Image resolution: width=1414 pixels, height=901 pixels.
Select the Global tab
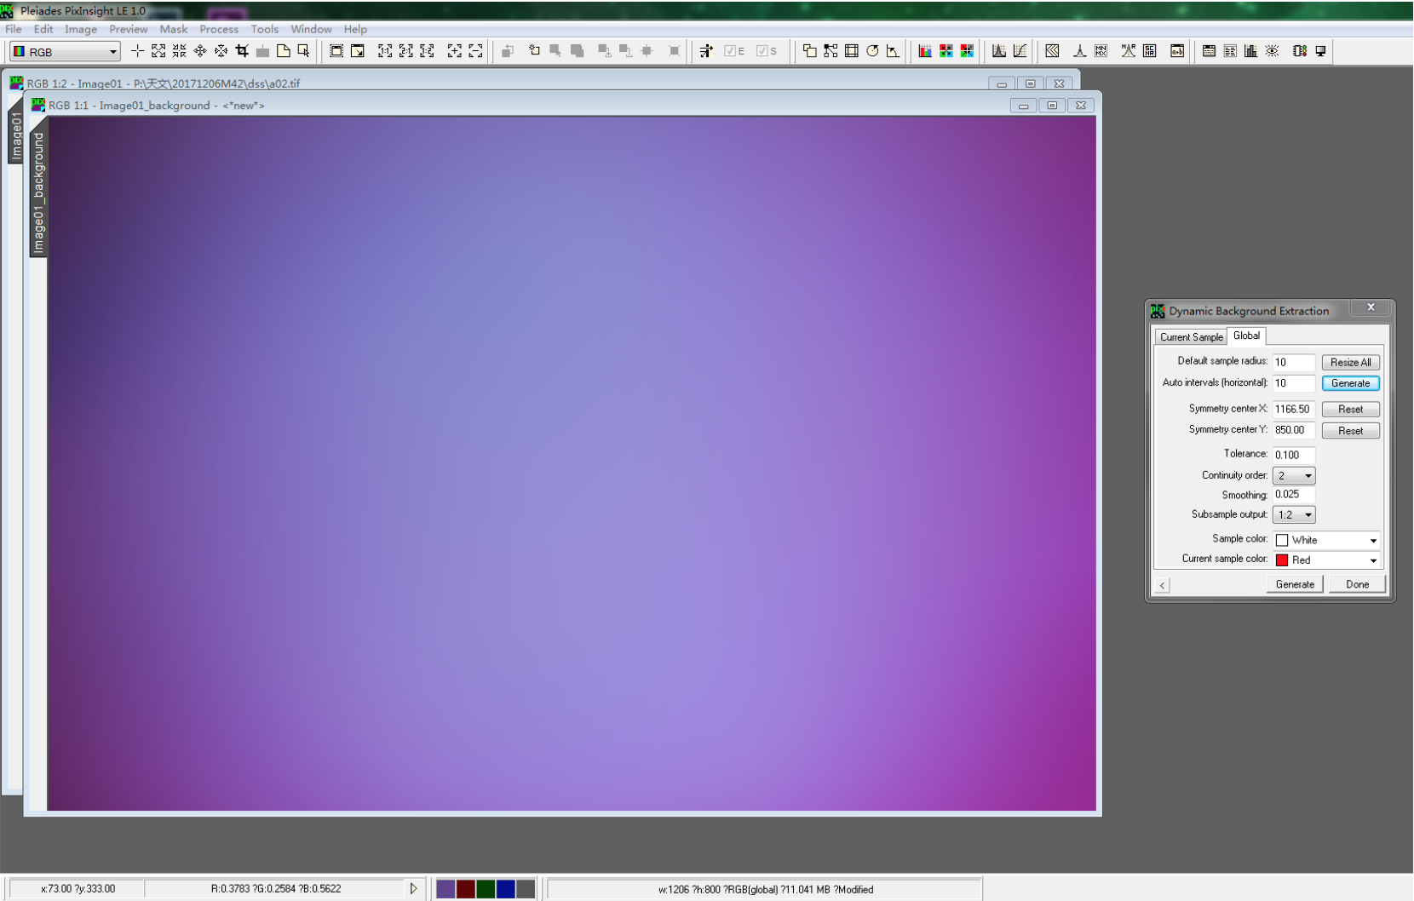coord(1246,336)
